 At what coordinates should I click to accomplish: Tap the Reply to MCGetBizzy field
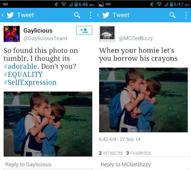tap(143, 165)
